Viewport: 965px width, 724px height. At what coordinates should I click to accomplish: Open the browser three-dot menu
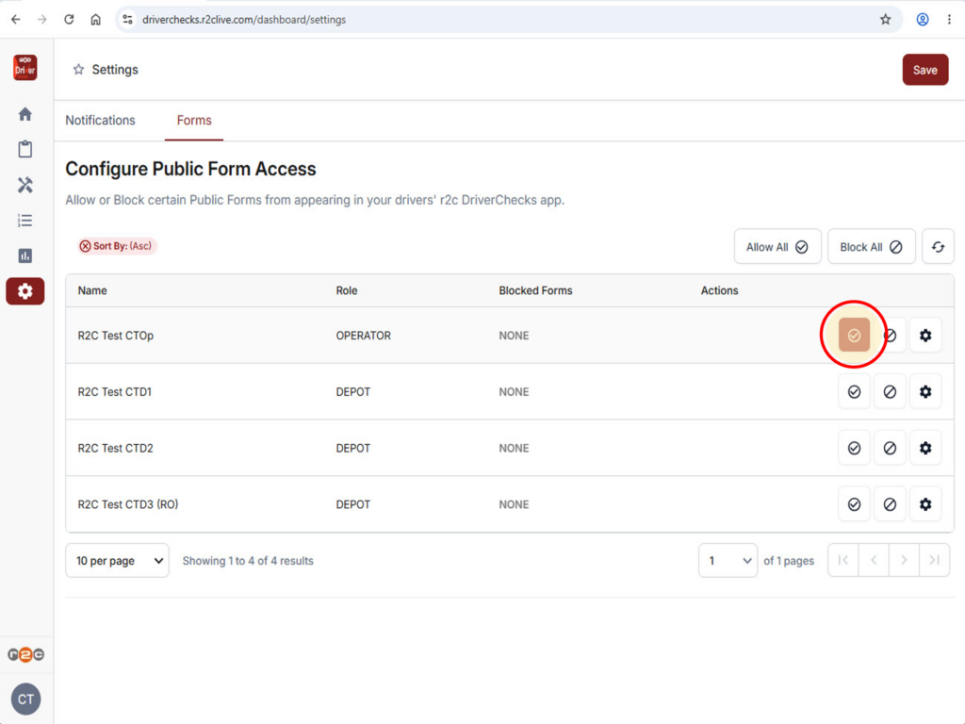tap(949, 20)
